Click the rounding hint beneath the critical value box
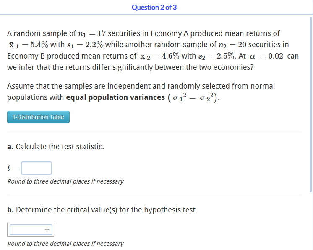 pos(65,244)
